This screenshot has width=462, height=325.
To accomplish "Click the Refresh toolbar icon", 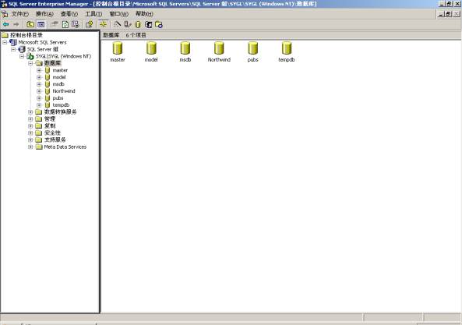I will click(x=65, y=24).
